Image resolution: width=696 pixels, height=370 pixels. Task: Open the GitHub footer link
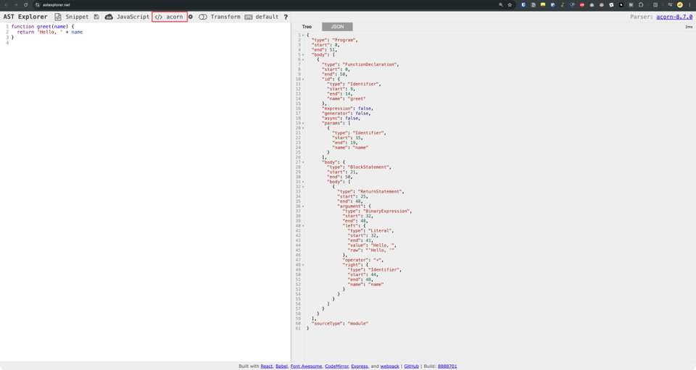(412, 366)
